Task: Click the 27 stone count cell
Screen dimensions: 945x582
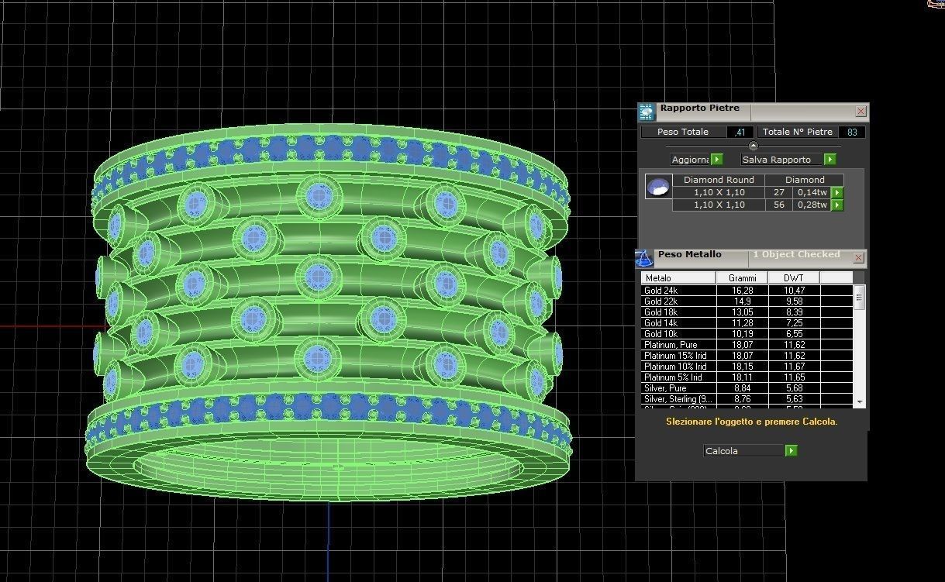Action: click(779, 193)
